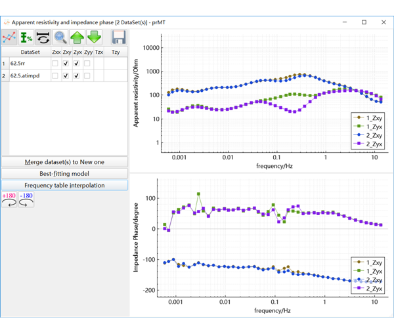Viewport: 394px width, 328px height.
Task: Click the +180 phase rotation button
Action: pos(9,200)
